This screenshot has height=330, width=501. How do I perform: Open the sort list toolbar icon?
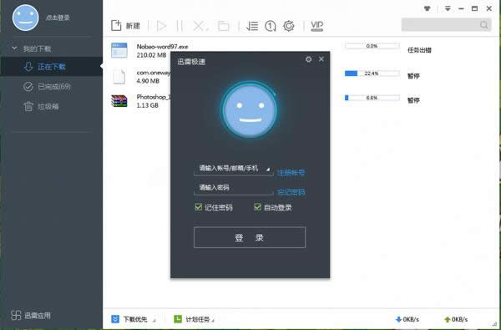pyautogui.click(x=252, y=26)
